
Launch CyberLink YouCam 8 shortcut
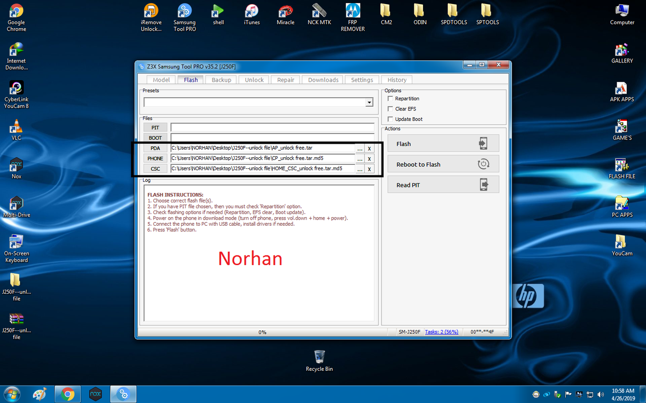coord(16,95)
